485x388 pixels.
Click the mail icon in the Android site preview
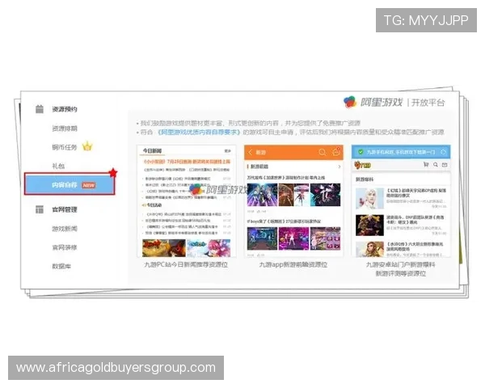point(445,165)
